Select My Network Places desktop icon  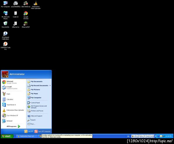(x=6, y=15)
